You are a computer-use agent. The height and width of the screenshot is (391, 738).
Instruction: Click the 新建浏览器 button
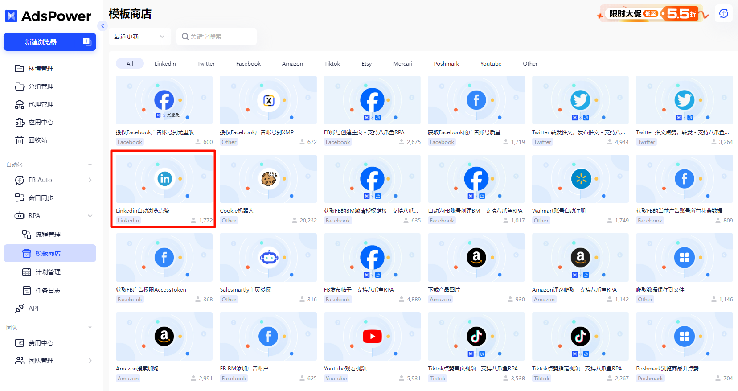[41, 42]
